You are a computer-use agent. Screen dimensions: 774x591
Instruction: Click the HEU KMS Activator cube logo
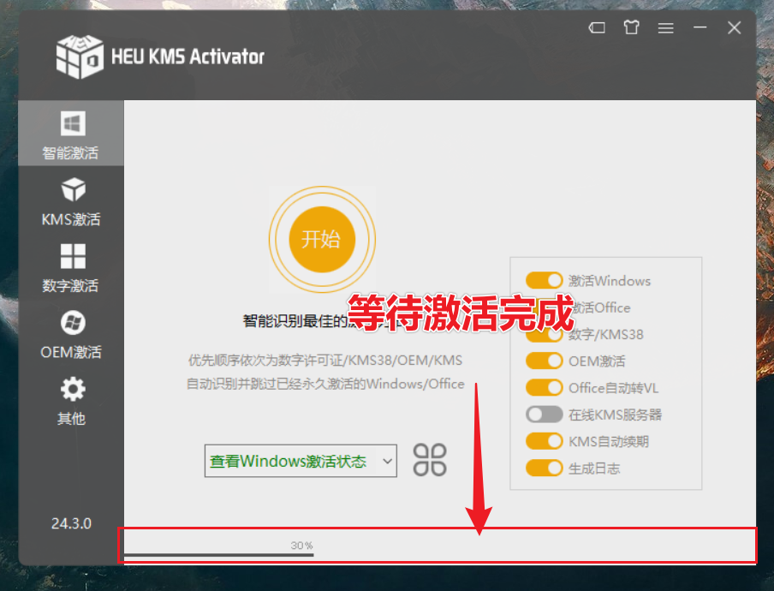(x=80, y=57)
